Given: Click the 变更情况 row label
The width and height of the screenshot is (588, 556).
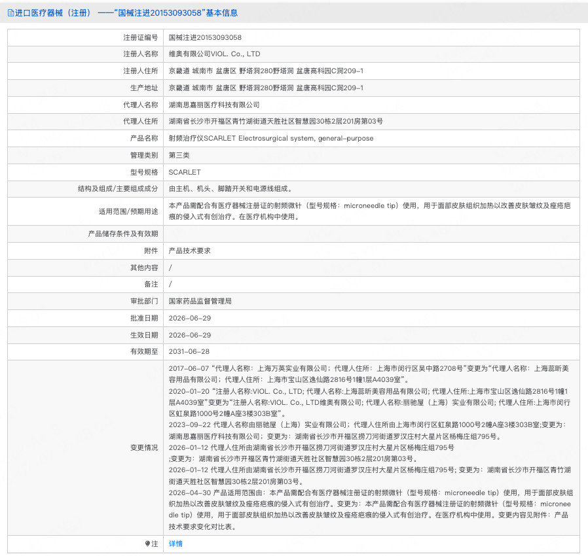Looking at the screenshot, I should (x=144, y=447).
